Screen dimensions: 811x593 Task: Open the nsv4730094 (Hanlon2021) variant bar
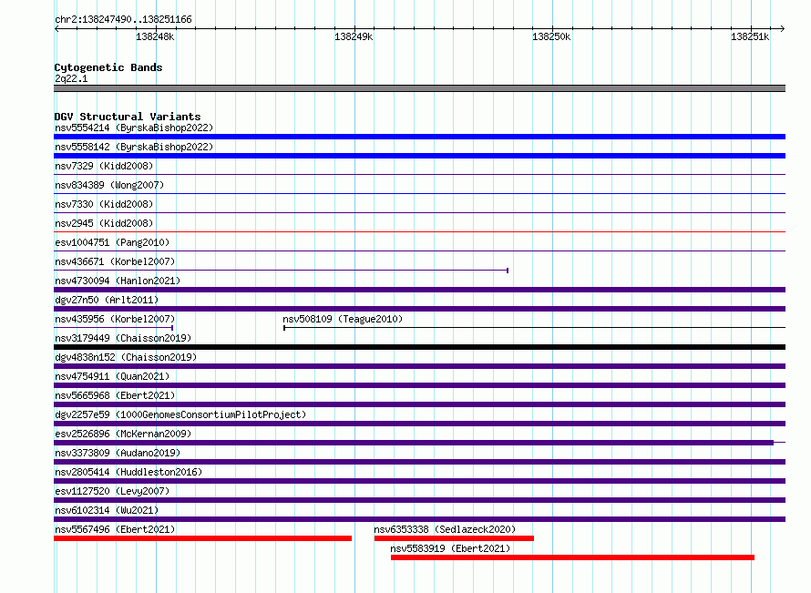pos(419,290)
